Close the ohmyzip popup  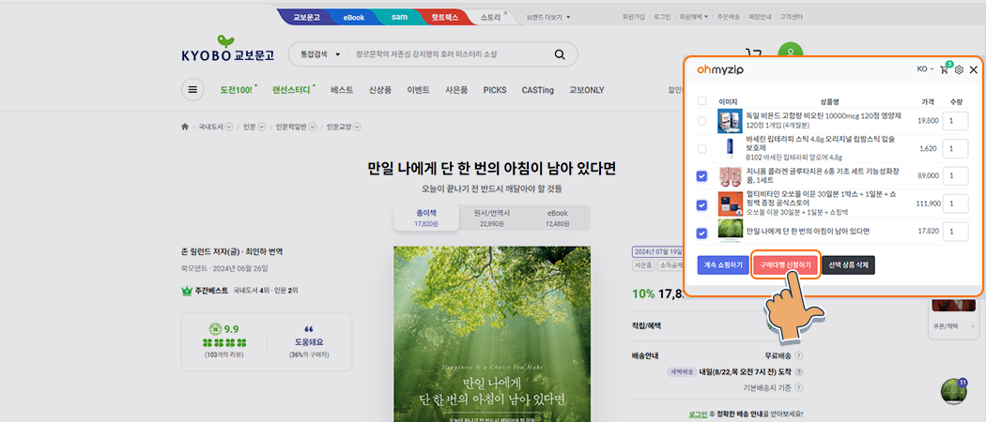pos(974,69)
